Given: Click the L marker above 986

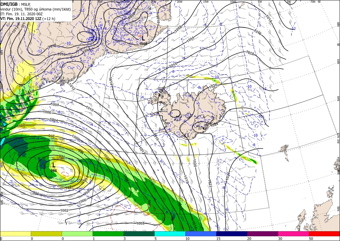Looking at the screenshot, I should click(x=54, y=165).
